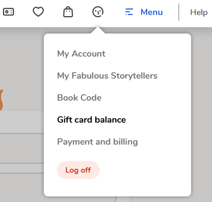This screenshot has height=202, width=212.
Task: Click the rounded panel corner below the dropdown
Action: pyautogui.click(x=115, y=199)
